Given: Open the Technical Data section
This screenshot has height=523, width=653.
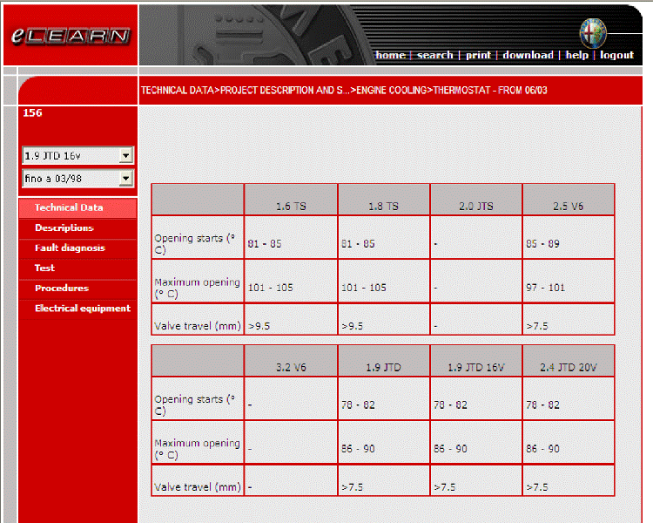Looking at the screenshot, I should (69, 207).
